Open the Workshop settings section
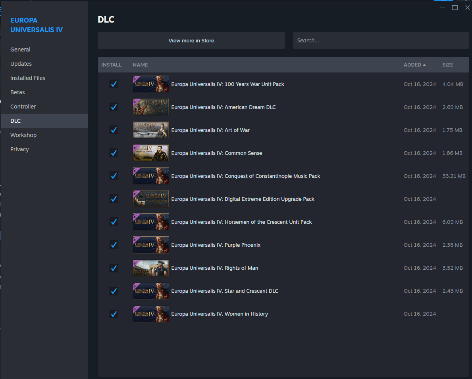472x379 pixels. tap(23, 135)
